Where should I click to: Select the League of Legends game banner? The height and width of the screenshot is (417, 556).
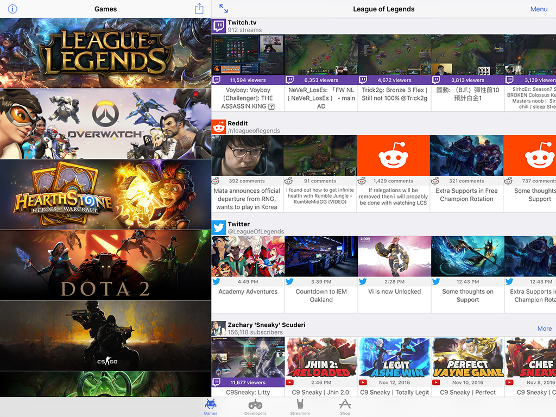click(x=106, y=53)
